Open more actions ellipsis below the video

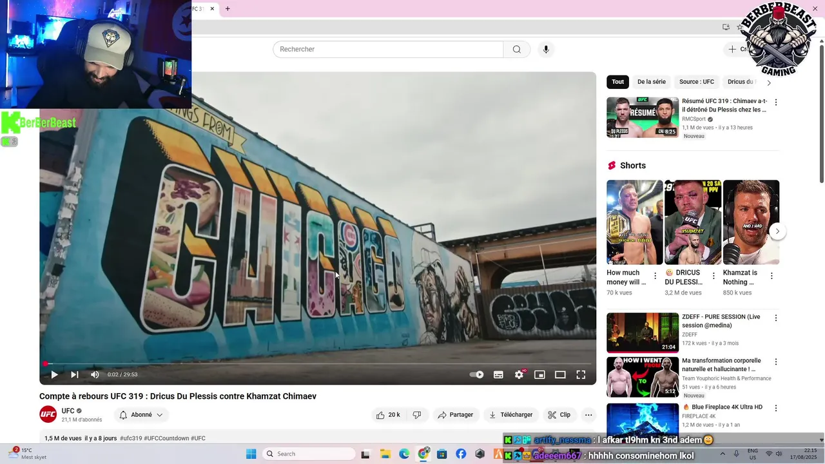tap(588, 415)
